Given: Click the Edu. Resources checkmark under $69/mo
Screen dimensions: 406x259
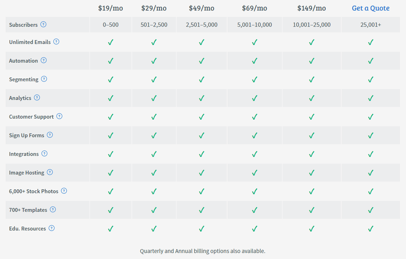Looking at the screenshot, I should click(x=254, y=228).
